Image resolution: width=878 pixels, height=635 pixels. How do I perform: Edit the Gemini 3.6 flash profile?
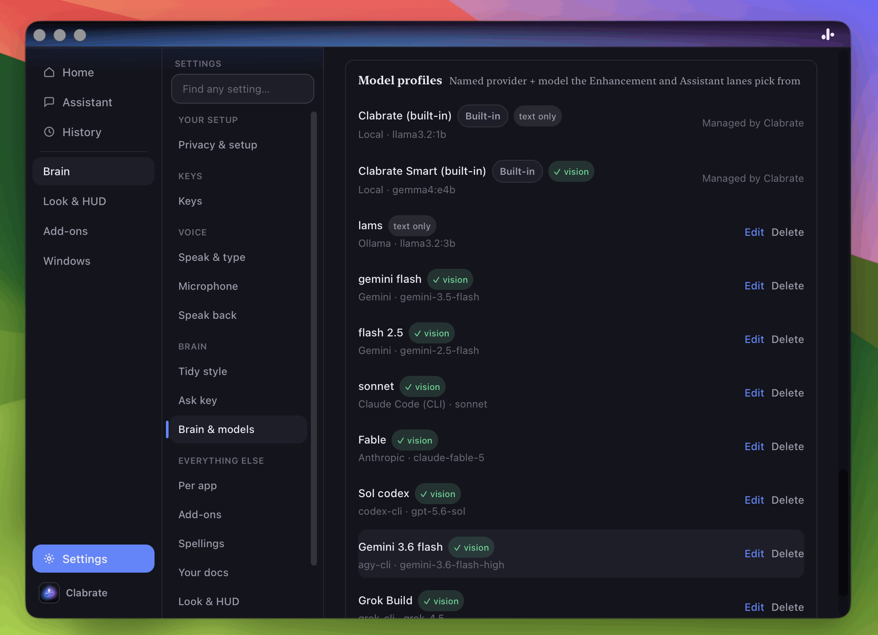[x=754, y=554]
